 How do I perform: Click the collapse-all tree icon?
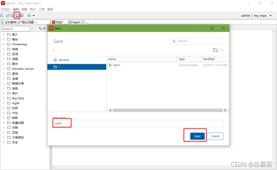click(x=45, y=28)
